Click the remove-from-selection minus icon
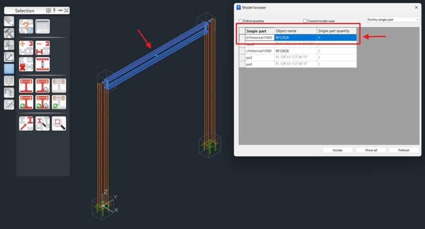This screenshot has height=229, width=425. pyautogui.click(x=42, y=47)
